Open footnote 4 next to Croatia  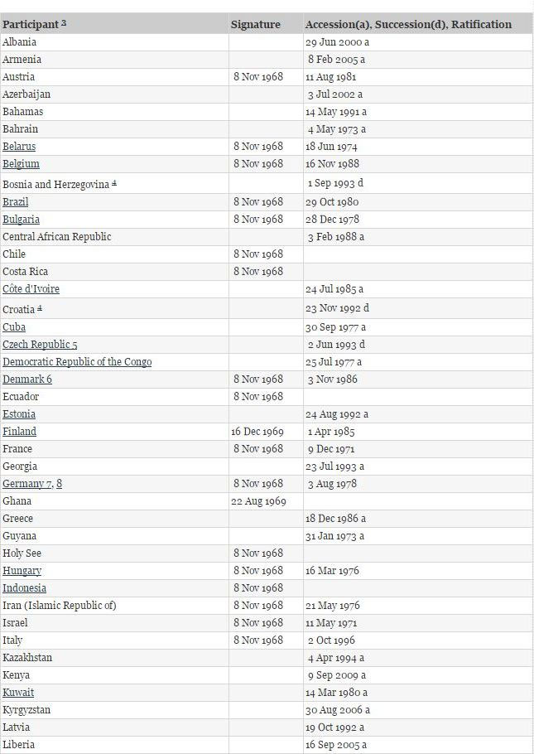point(40,308)
